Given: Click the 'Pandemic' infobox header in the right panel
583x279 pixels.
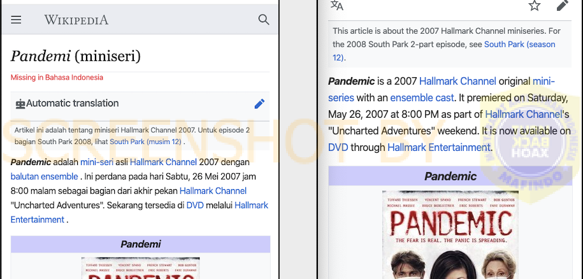Looking at the screenshot, I should 450,176.
